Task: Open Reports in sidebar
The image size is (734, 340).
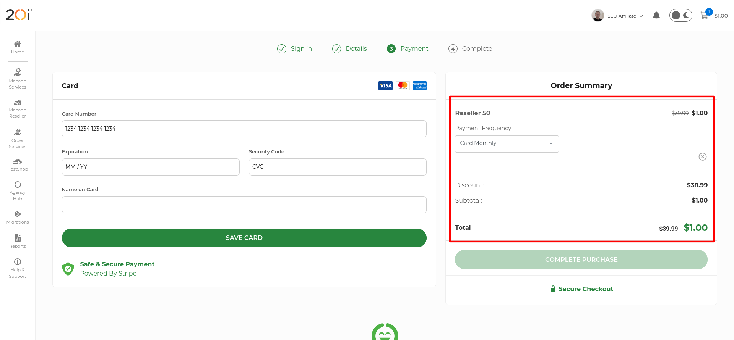Action: tap(18, 241)
